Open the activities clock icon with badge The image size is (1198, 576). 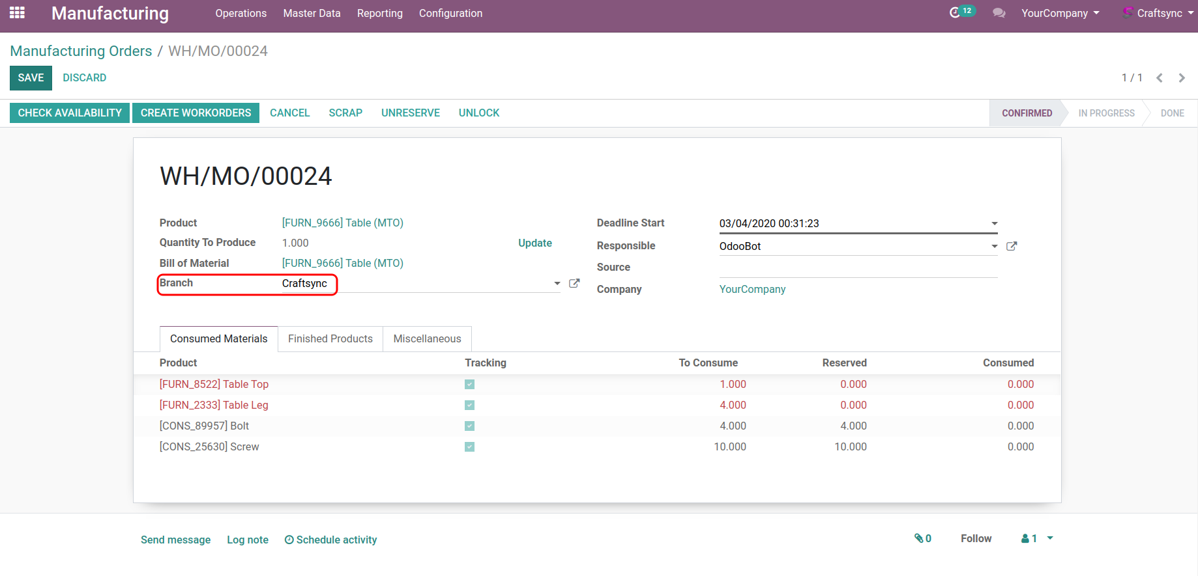pyautogui.click(x=956, y=12)
